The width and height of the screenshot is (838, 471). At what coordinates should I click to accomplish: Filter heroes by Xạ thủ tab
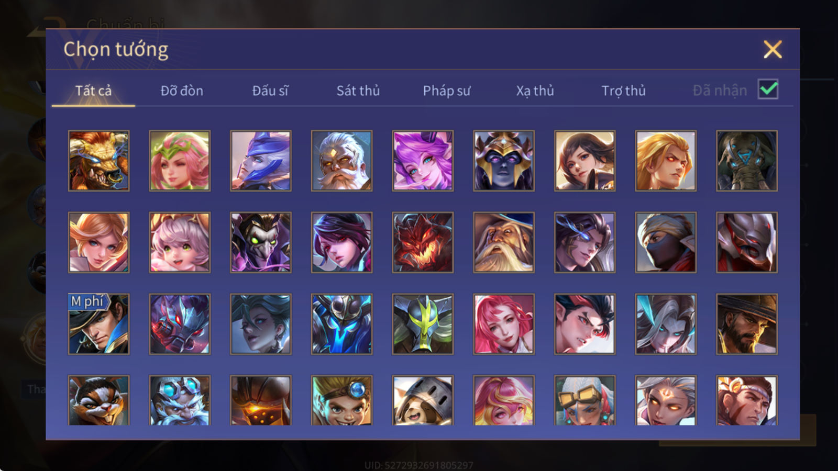(535, 91)
